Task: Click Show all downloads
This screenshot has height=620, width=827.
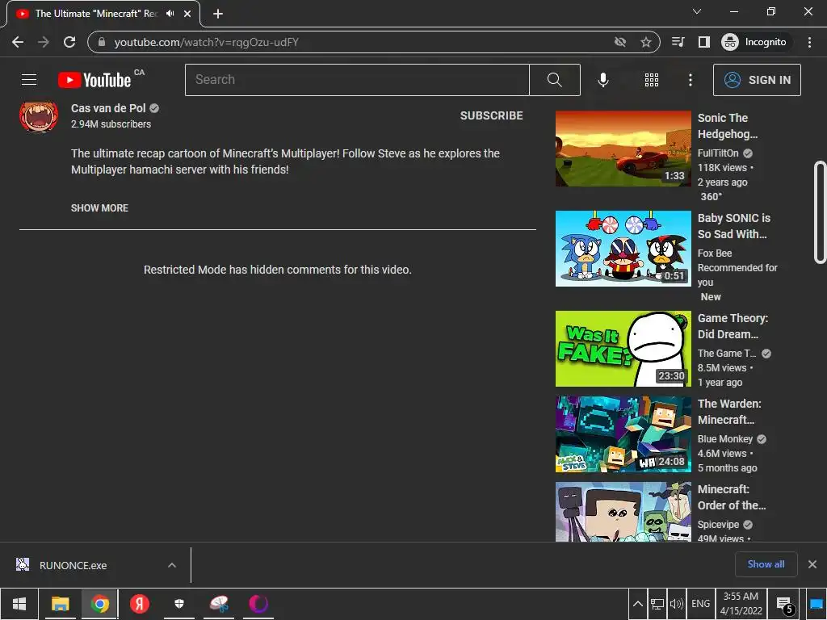Action: [766, 564]
